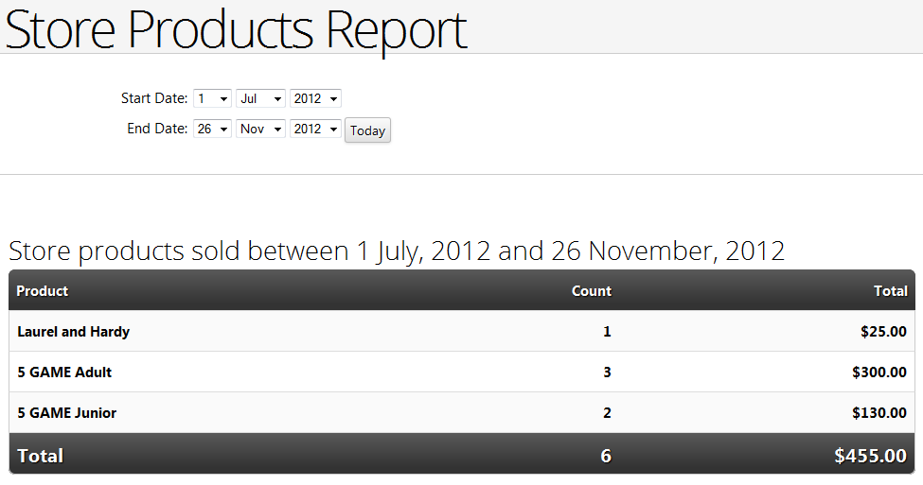Click the $300.00 total amount
Image resolution: width=923 pixels, height=485 pixels.
(879, 372)
